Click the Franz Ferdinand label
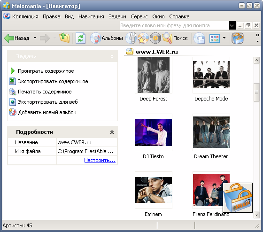 (211, 214)
